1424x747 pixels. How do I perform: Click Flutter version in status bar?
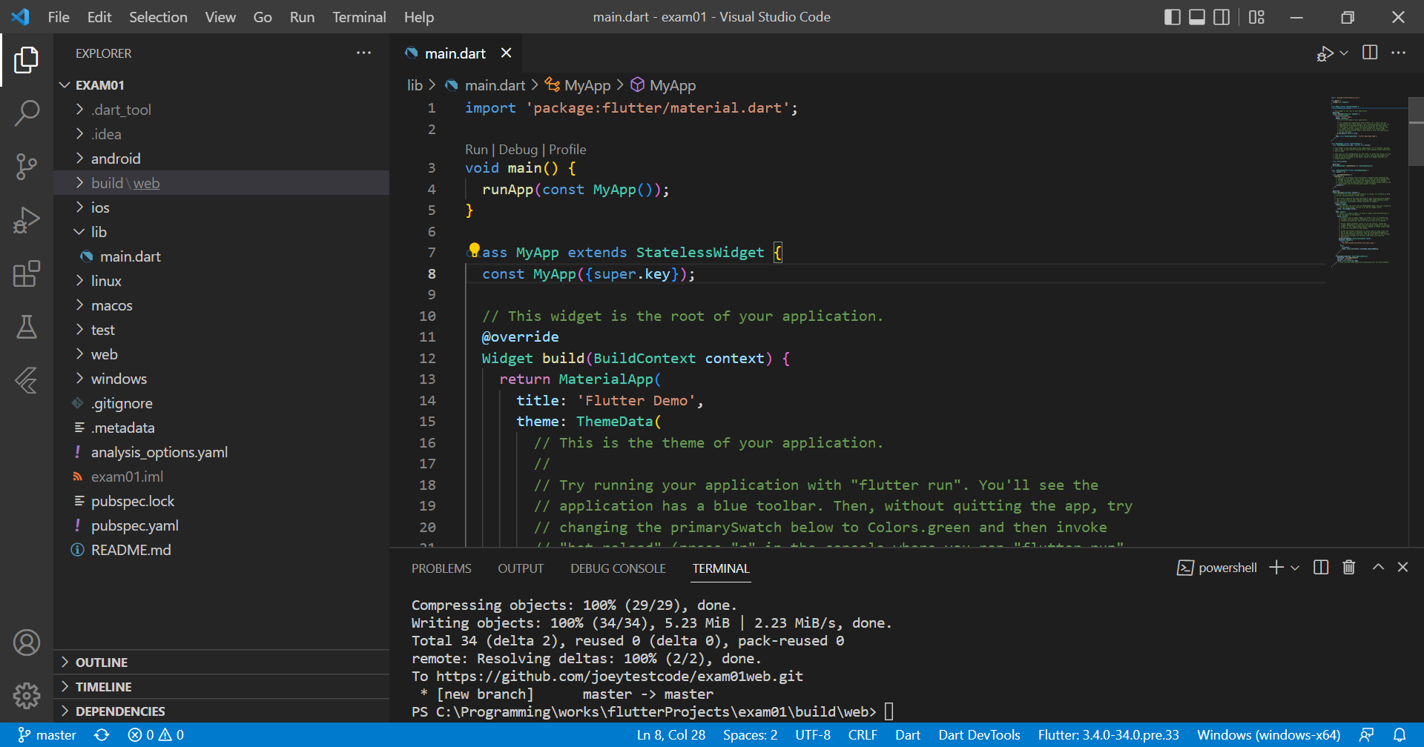1108,735
